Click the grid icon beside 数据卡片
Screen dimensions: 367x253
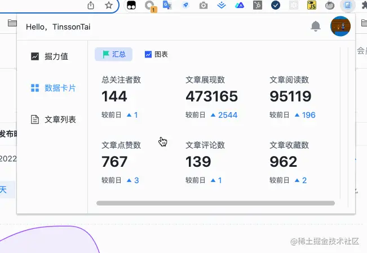[x=35, y=88]
